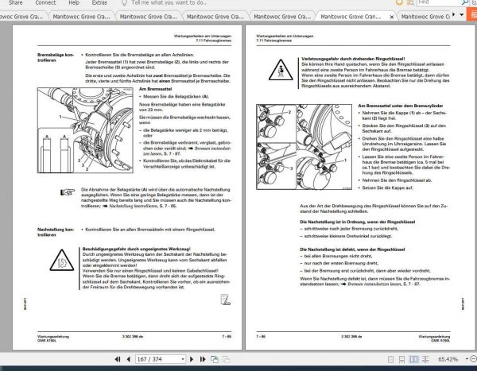Click the damage warning triangle symbol
This screenshot has height=371, width=477.
(x=62, y=261)
